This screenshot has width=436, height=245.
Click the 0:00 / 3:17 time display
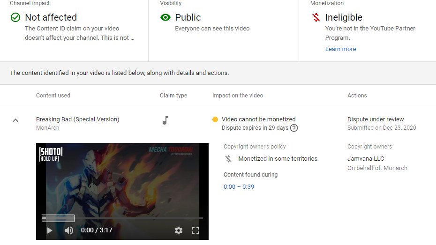pos(97,230)
